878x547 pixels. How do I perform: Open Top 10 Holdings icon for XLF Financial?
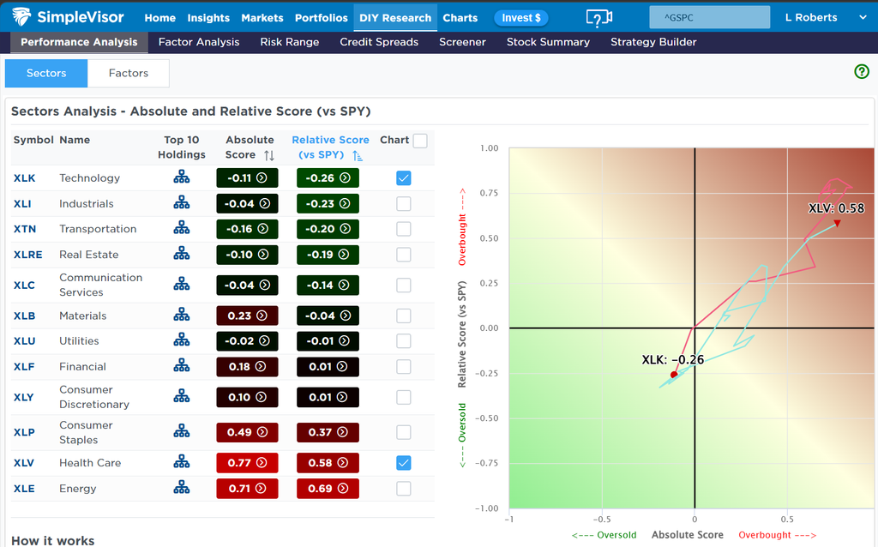[182, 365]
